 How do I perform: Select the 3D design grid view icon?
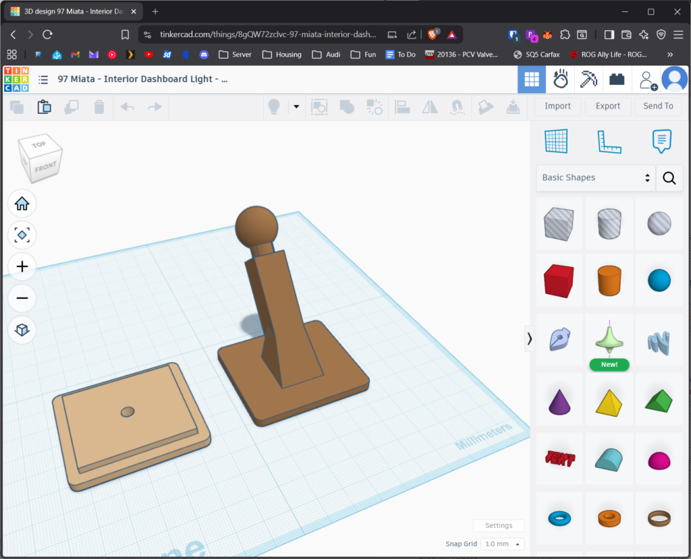[532, 80]
